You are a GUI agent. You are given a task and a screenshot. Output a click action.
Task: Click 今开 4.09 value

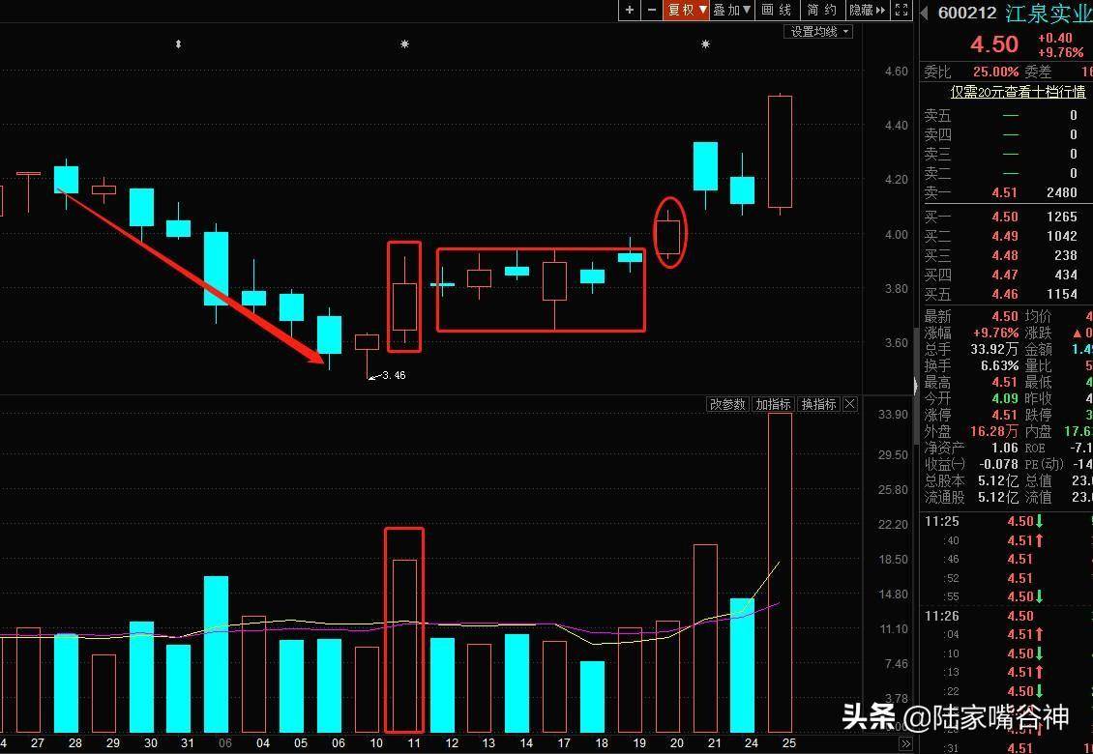pos(1004,398)
